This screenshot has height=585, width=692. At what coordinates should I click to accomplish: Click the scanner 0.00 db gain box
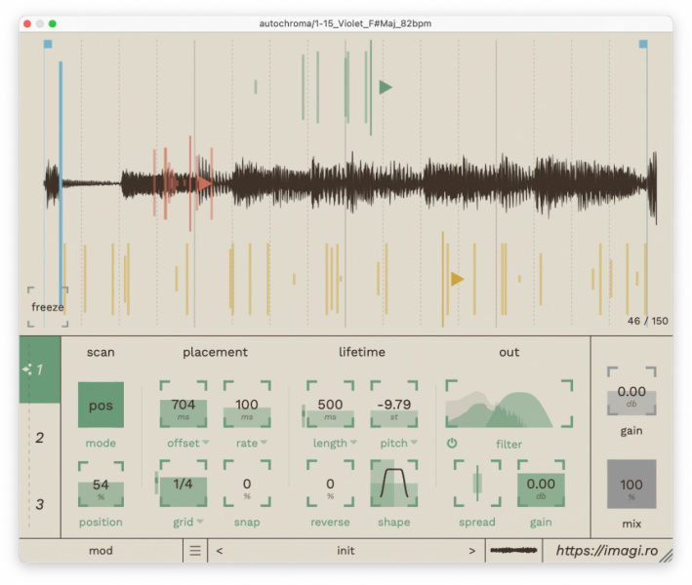(x=541, y=484)
